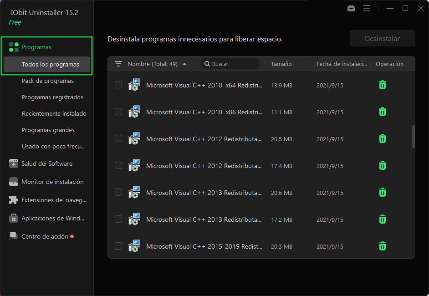Go to Salud del Software
This screenshot has height=296, width=429.
tap(47, 163)
